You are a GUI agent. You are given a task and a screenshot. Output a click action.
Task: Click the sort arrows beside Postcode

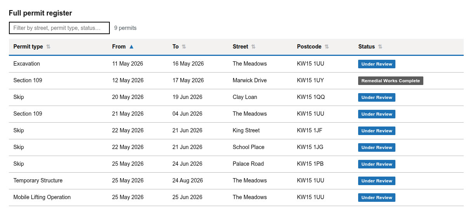[x=327, y=47]
